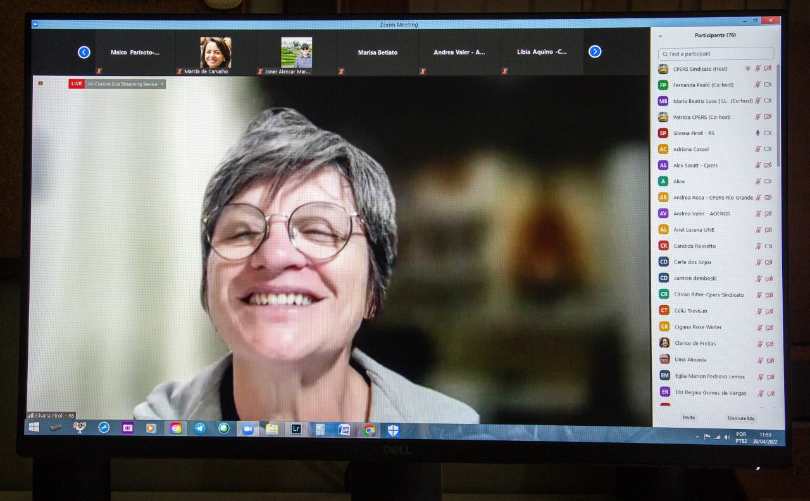Show next participants with right arrow

tap(595, 52)
